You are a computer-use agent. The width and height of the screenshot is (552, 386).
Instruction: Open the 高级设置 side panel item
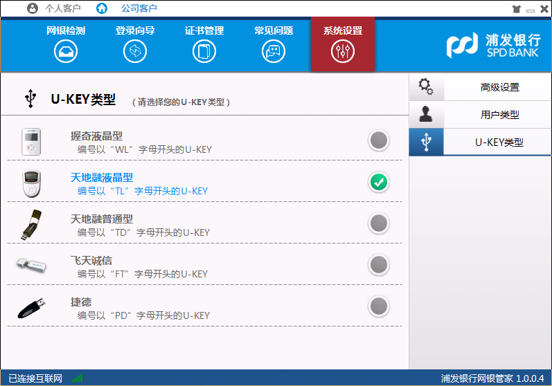pyautogui.click(x=499, y=87)
